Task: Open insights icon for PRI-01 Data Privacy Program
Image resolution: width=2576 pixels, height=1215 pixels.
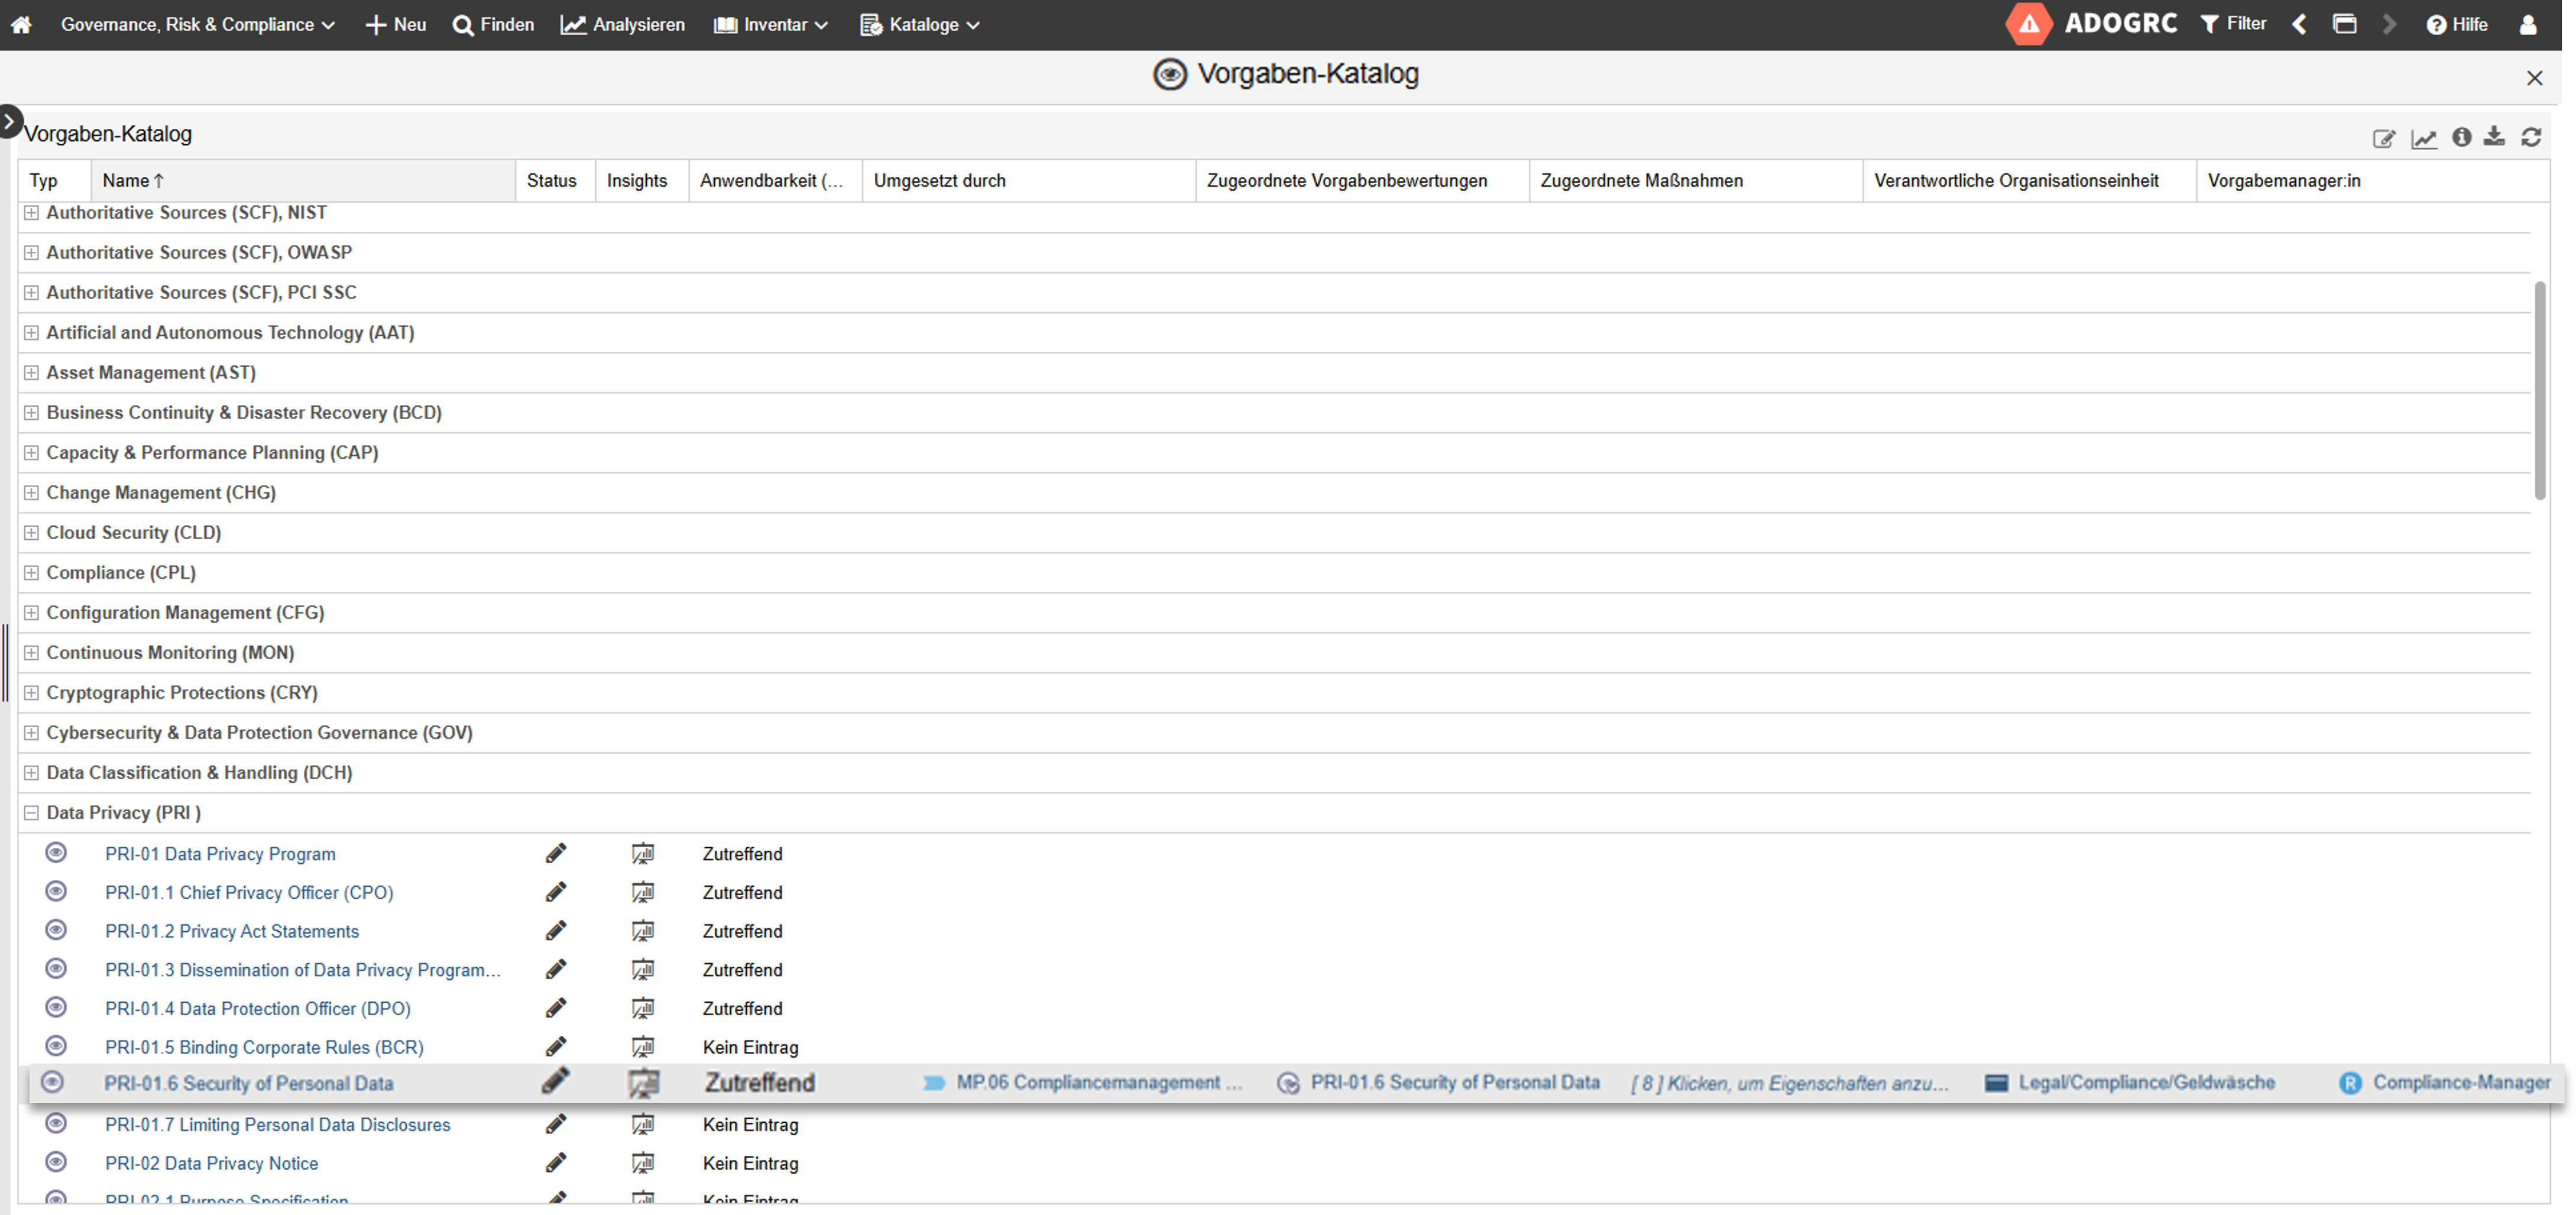Action: coord(643,854)
